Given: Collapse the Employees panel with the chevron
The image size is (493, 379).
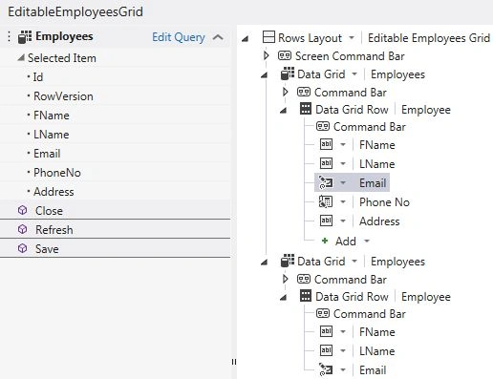Looking at the screenshot, I should pyautogui.click(x=218, y=37).
